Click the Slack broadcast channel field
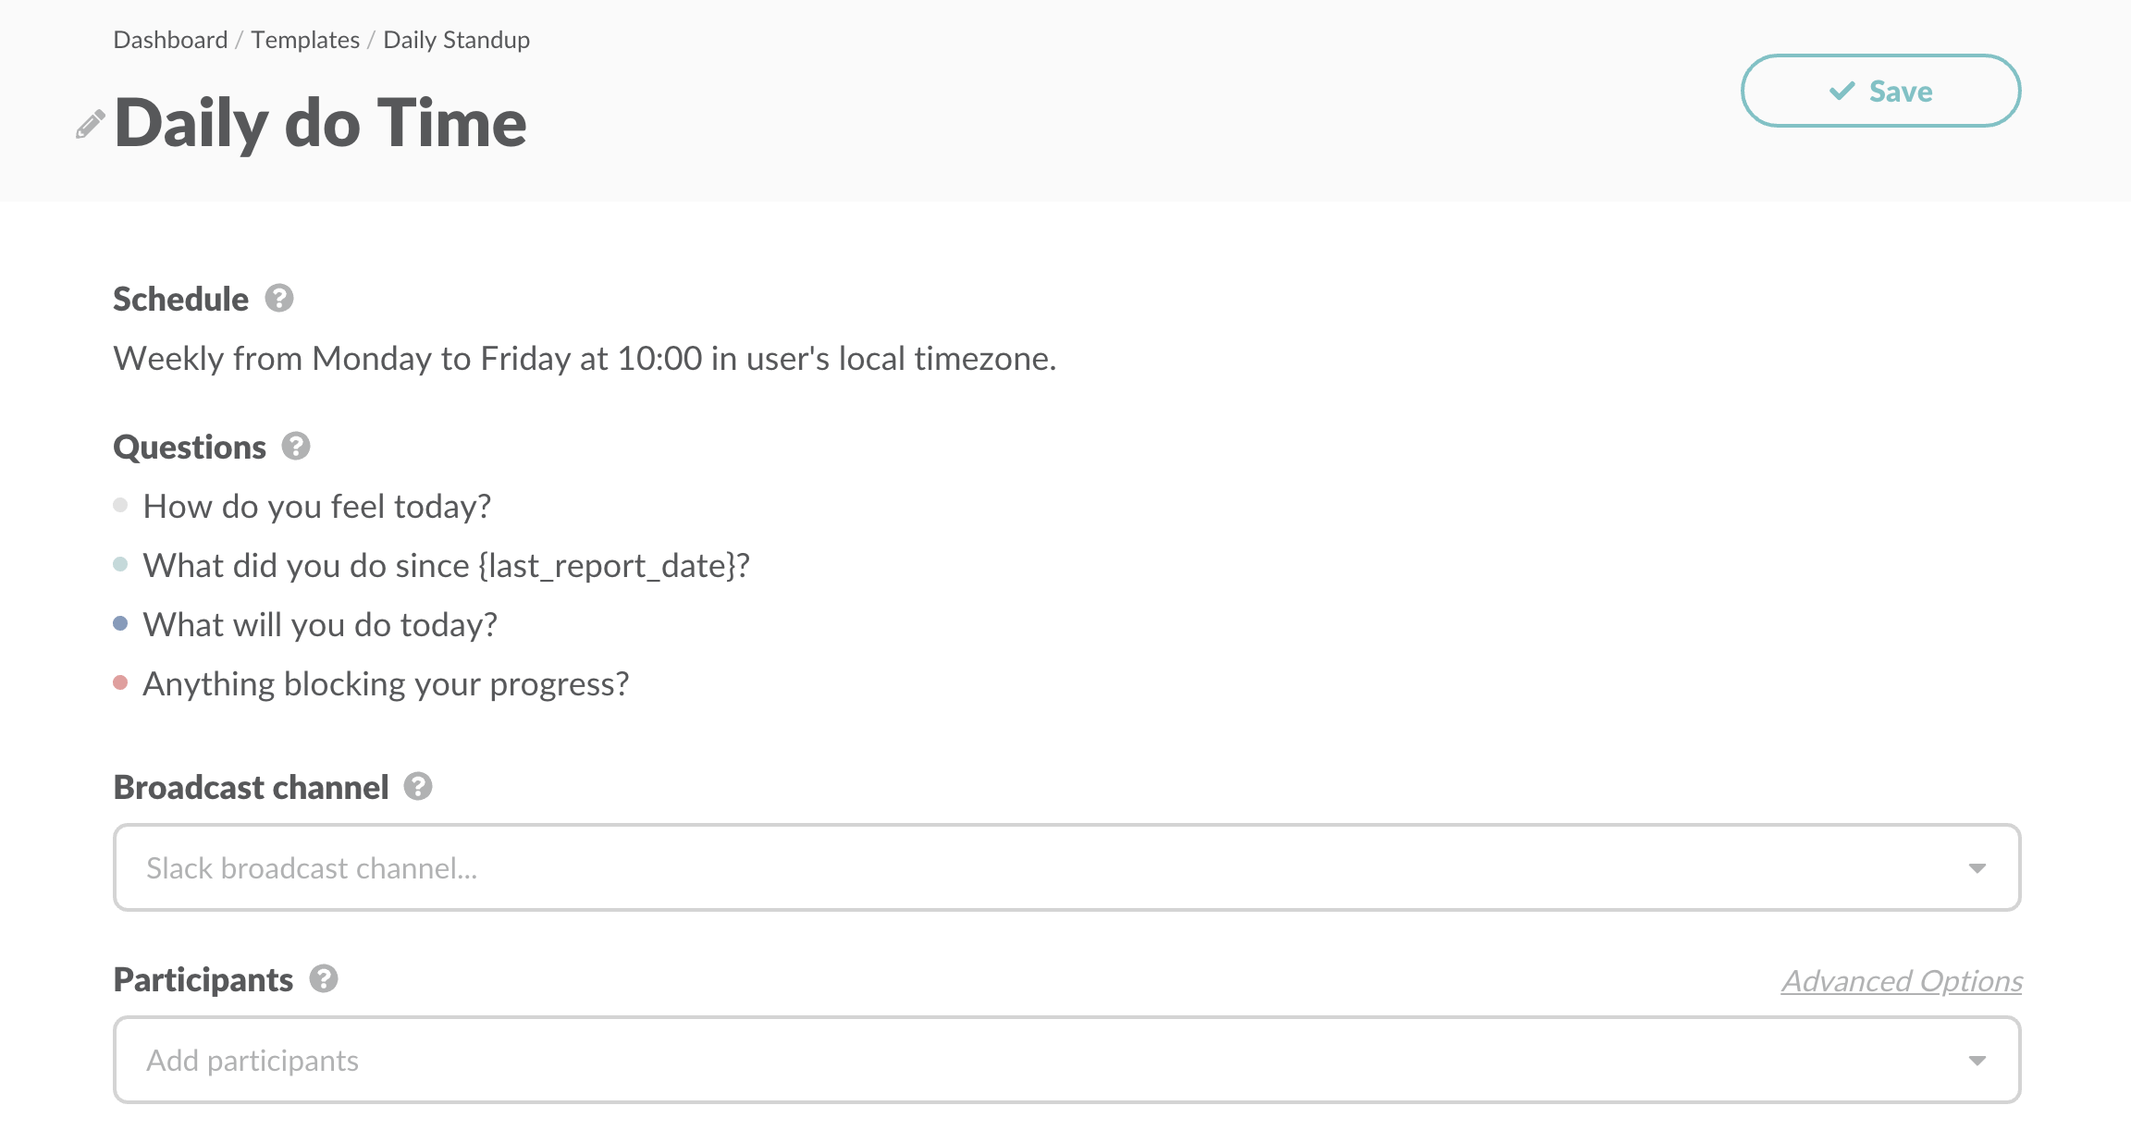This screenshot has height=1130, width=2131. 1017,868
